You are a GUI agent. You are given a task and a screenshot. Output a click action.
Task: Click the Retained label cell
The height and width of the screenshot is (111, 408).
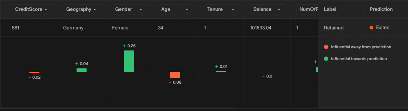(334, 28)
